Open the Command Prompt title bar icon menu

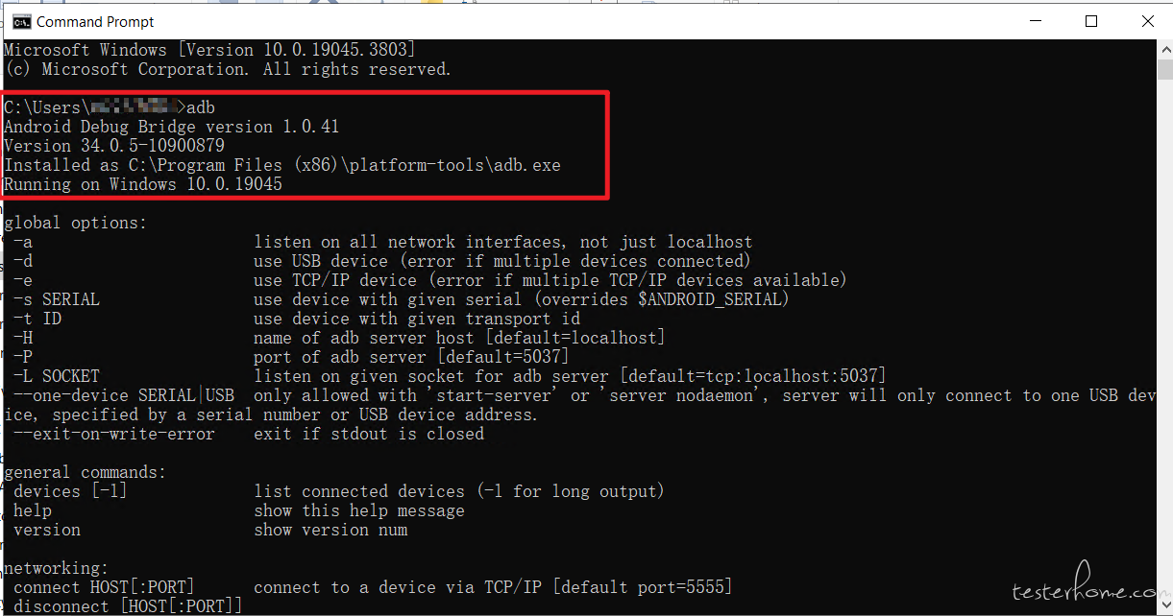[x=20, y=21]
